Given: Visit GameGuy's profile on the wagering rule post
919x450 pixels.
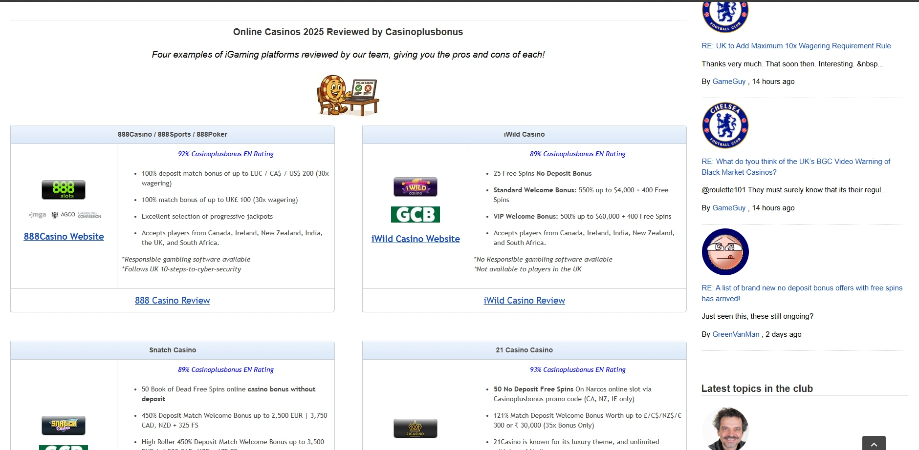Looking at the screenshot, I should 729,82.
